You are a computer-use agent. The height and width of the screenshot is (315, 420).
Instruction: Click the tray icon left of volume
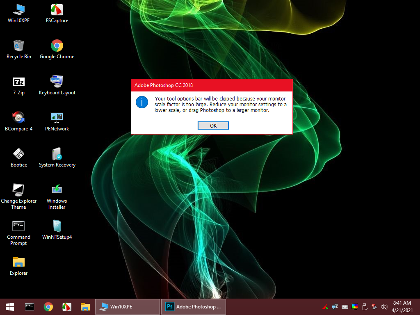374,307
